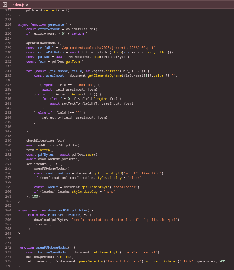
Task: Click "cerfa_inscription_electorale.pdf" string
Action: coord(106,220)
